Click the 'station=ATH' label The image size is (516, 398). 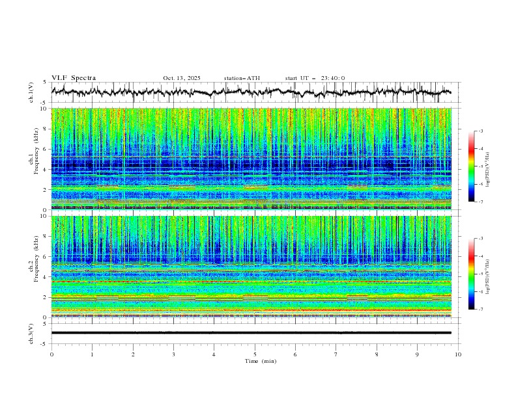click(242, 78)
